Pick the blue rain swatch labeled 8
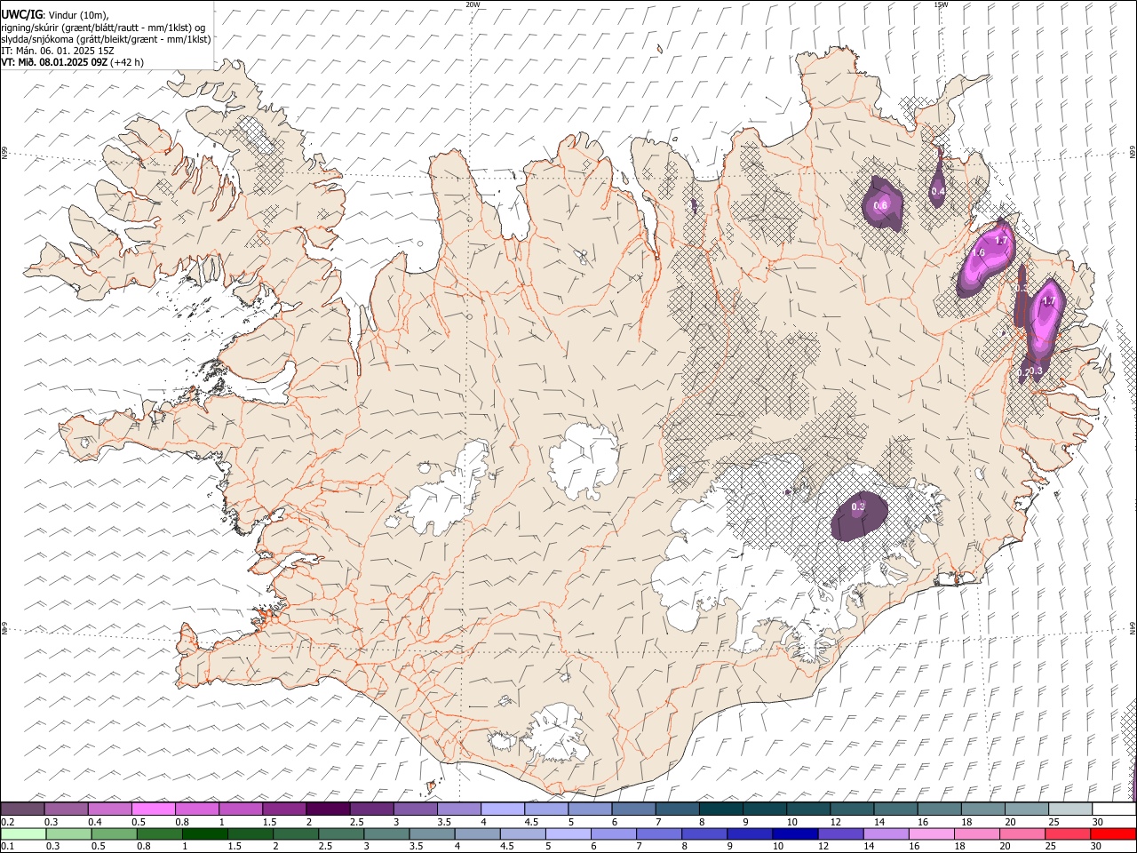The image size is (1137, 853). 704,833
